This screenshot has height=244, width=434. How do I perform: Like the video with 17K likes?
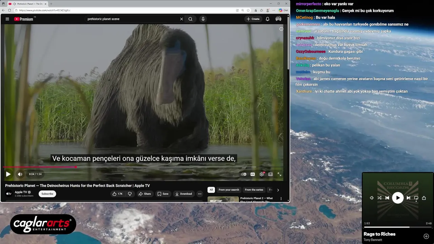[118, 194]
